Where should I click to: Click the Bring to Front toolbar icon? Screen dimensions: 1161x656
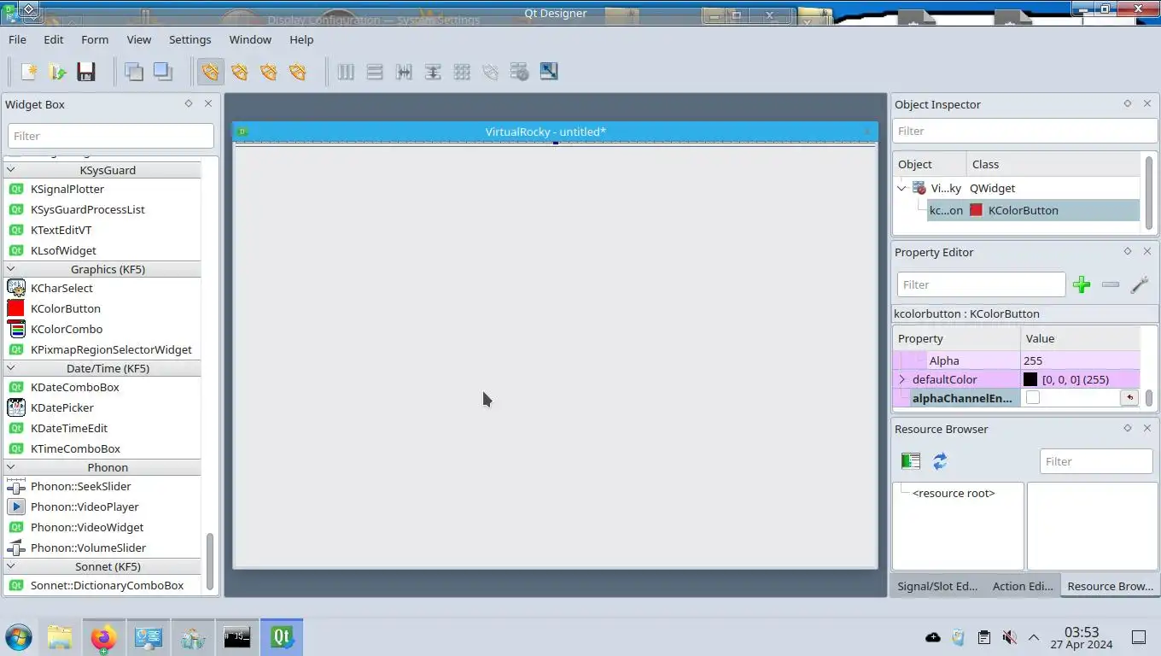click(163, 72)
